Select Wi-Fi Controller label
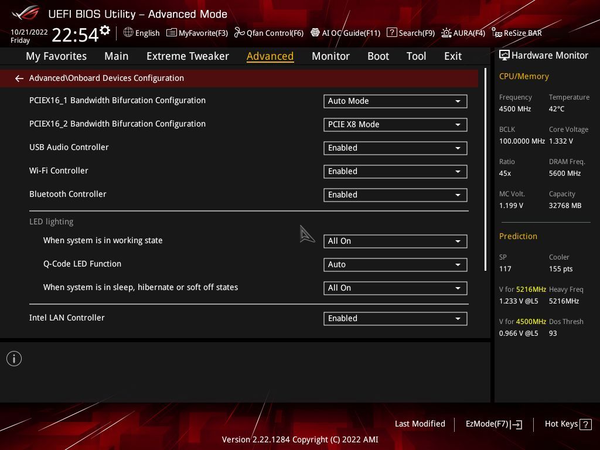Screen dimensions: 600x450 tap(59, 171)
